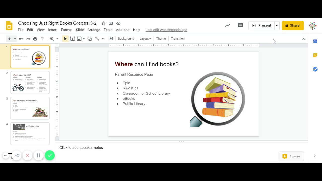Open new slide layout dropdown arrow

point(15,39)
